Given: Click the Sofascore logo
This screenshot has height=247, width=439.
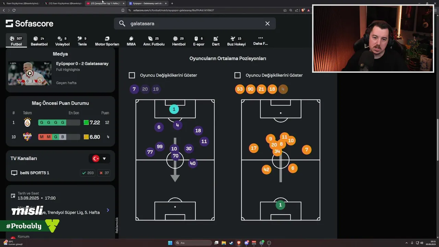Looking at the screenshot, I should click(29, 23).
